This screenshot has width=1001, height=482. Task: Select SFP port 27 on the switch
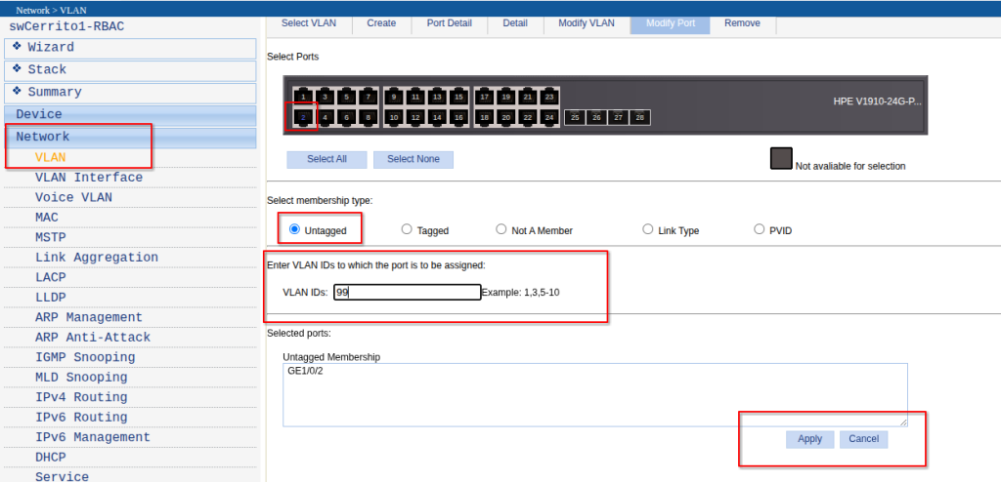coord(618,117)
